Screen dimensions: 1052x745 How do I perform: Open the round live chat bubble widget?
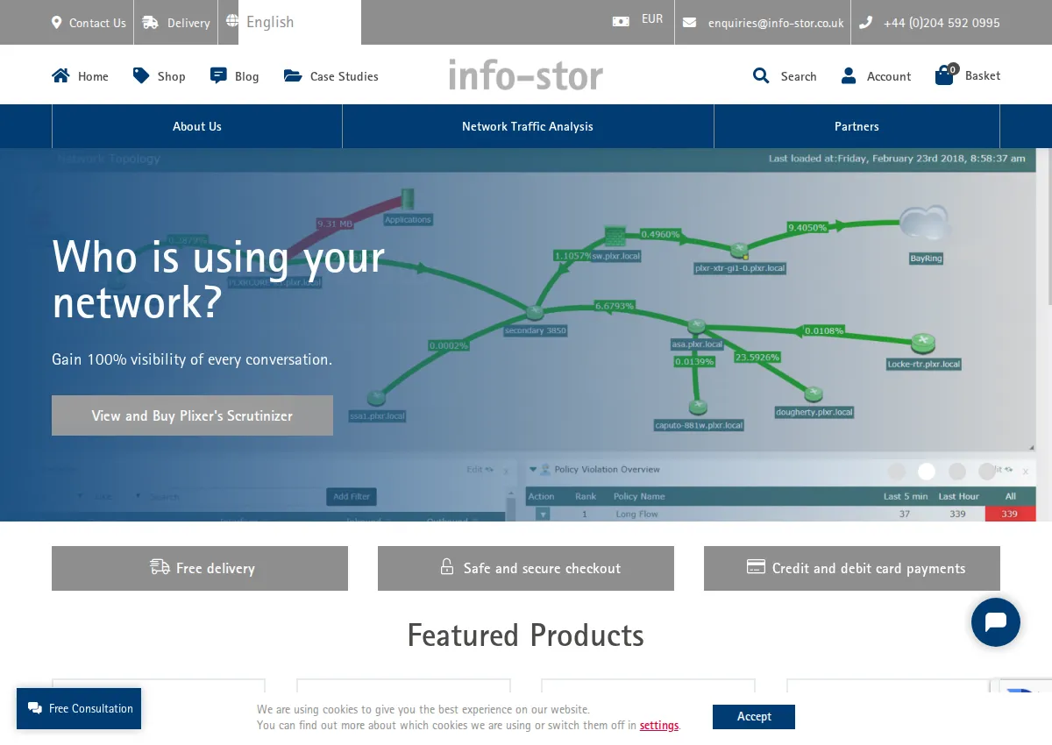coord(996,622)
